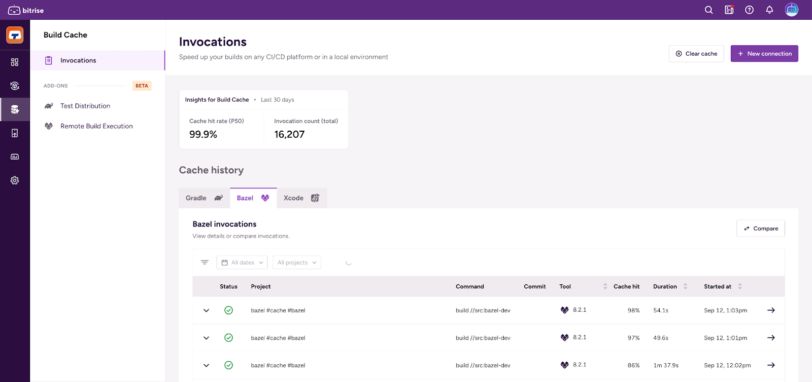Image resolution: width=812 pixels, height=382 pixels.
Task: Open the settings gear in sidebar
Action: click(x=15, y=180)
